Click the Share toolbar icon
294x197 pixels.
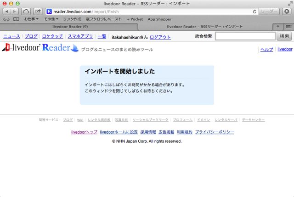pos(38,11)
